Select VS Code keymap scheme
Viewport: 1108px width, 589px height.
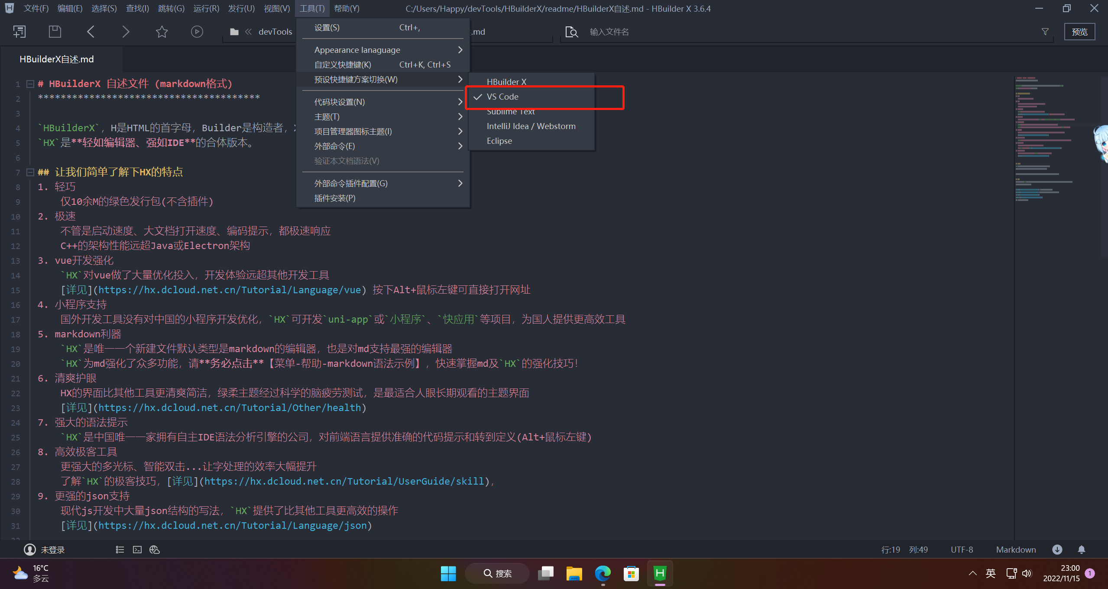(502, 97)
